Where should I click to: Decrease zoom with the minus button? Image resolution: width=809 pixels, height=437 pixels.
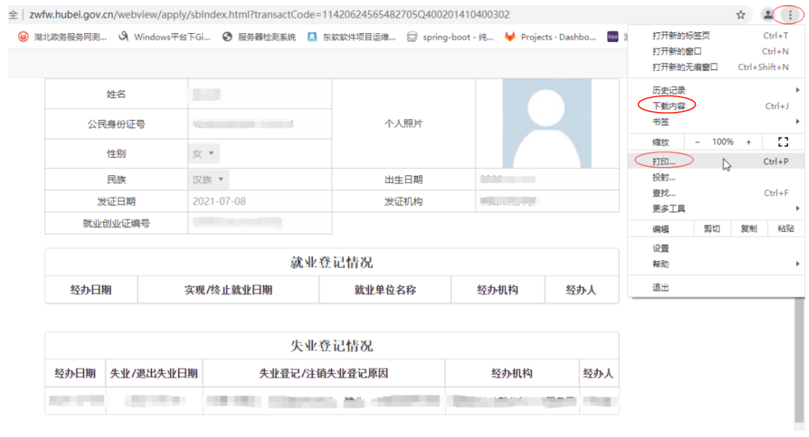tap(697, 142)
